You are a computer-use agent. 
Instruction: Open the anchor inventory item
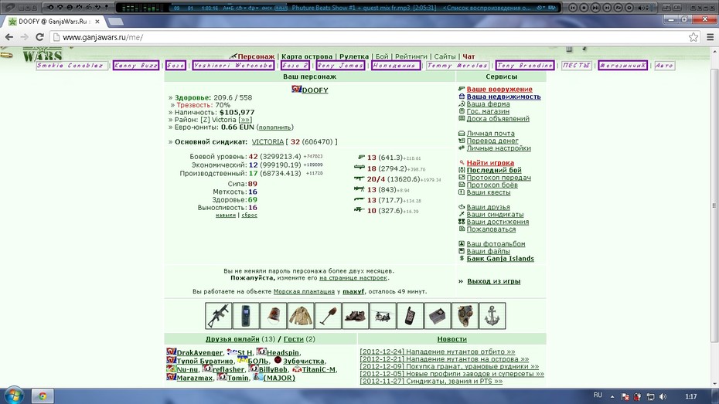pos(492,316)
